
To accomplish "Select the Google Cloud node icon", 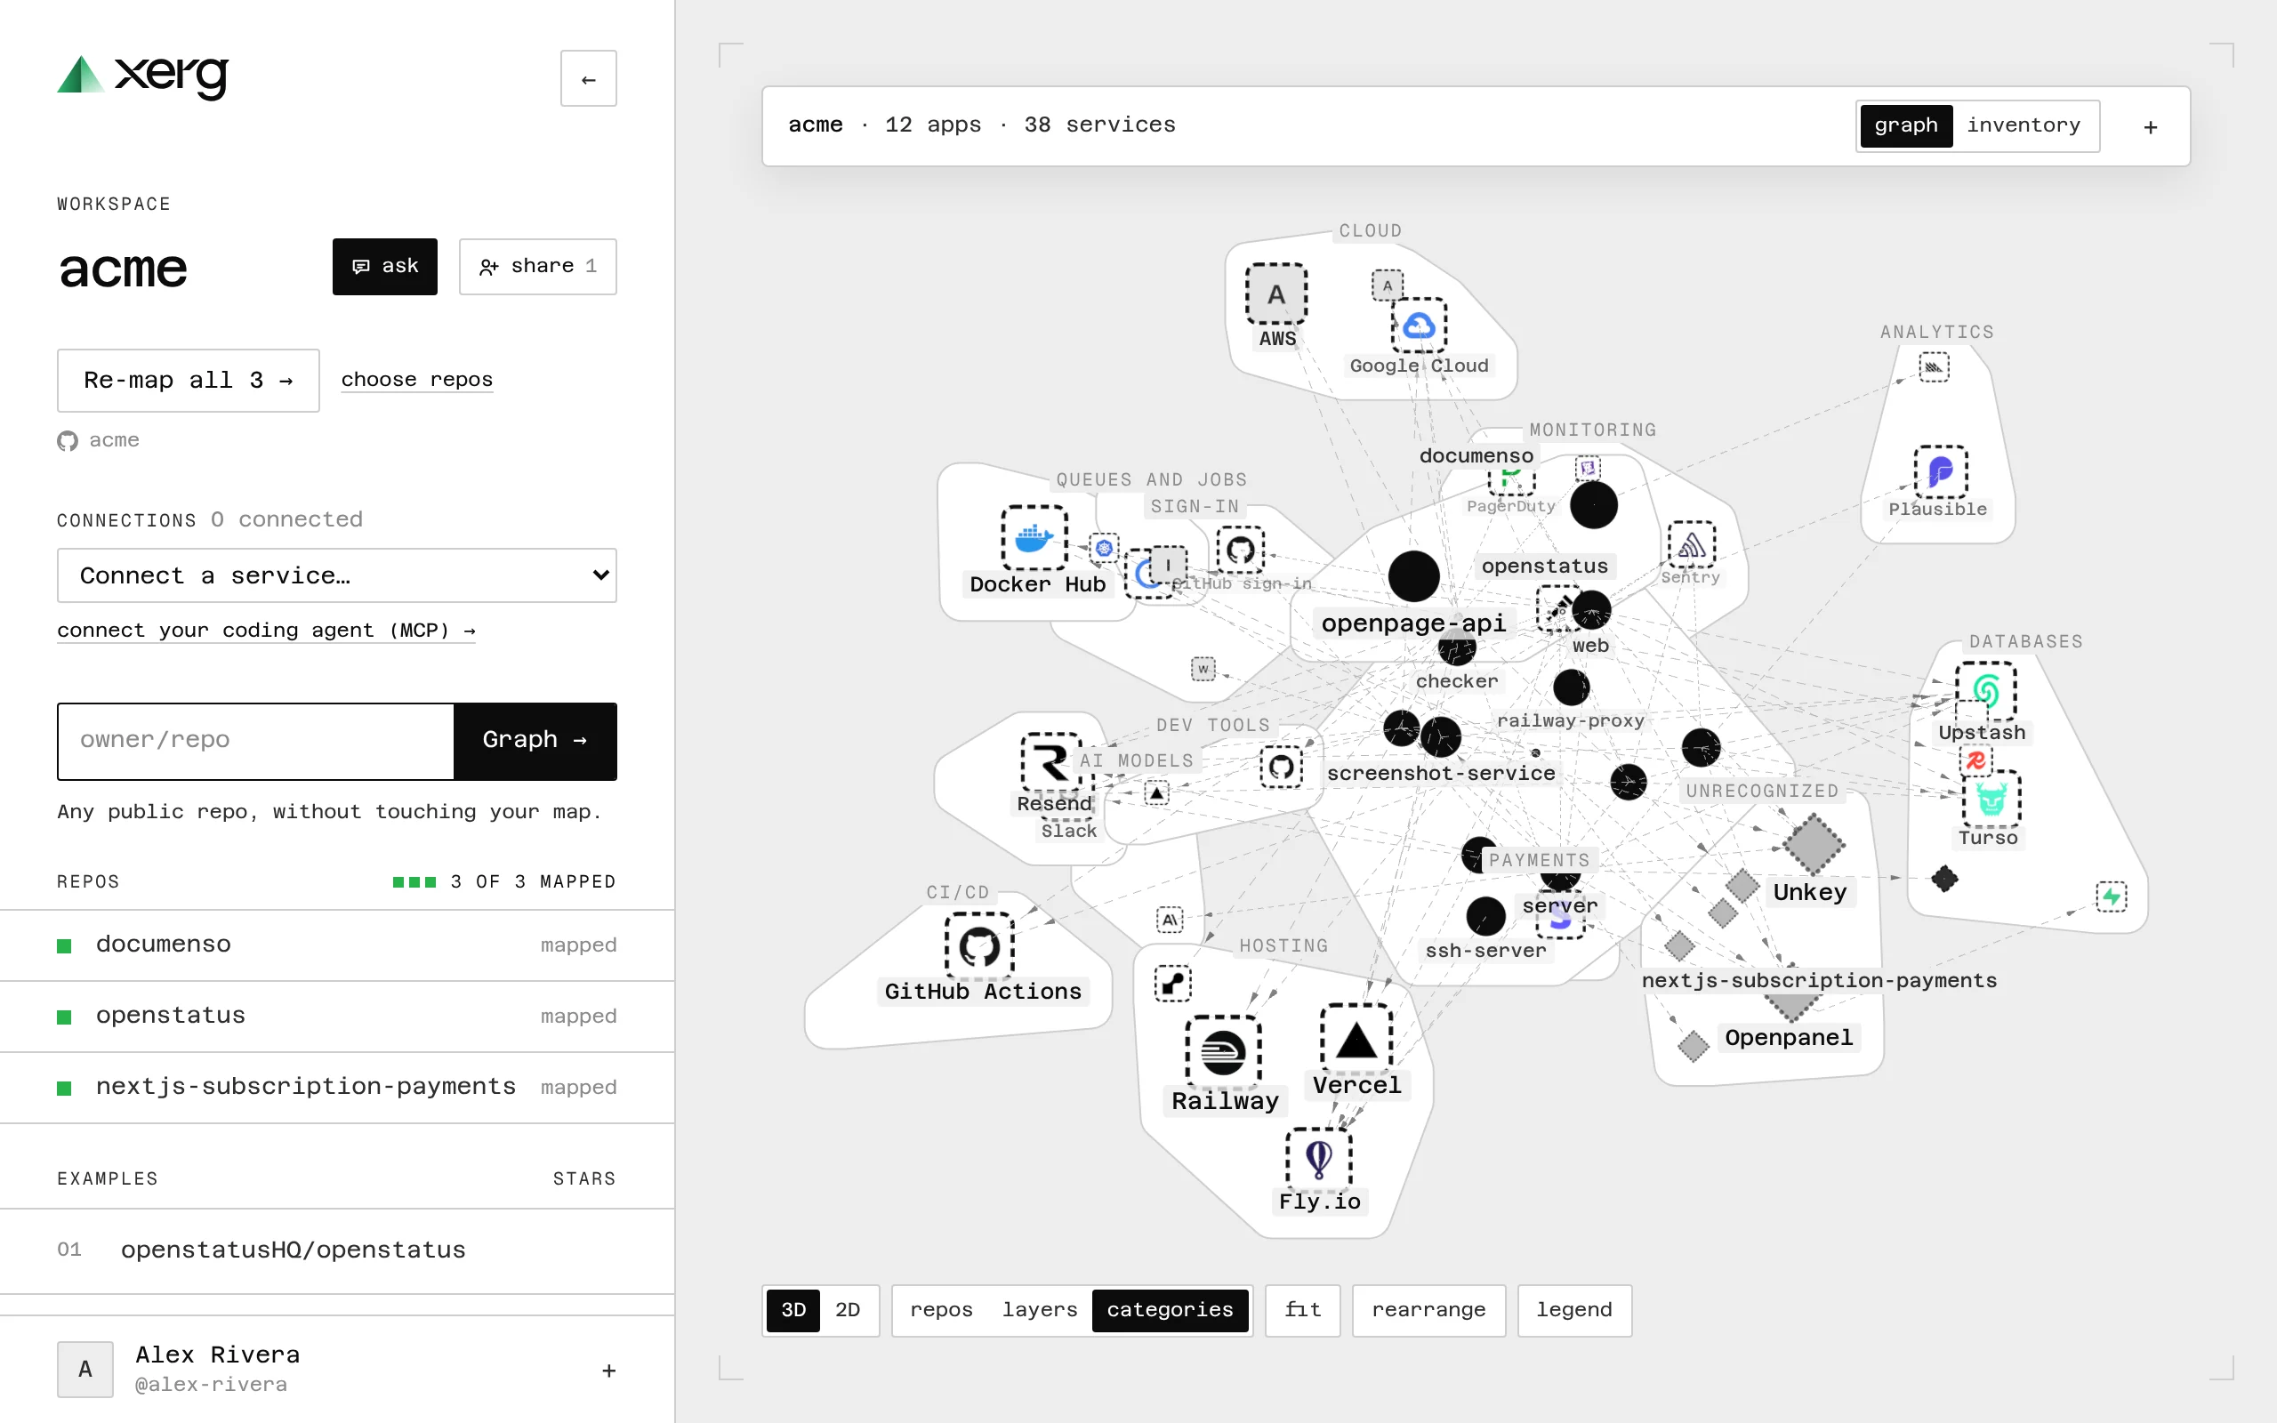I will (1419, 326).
